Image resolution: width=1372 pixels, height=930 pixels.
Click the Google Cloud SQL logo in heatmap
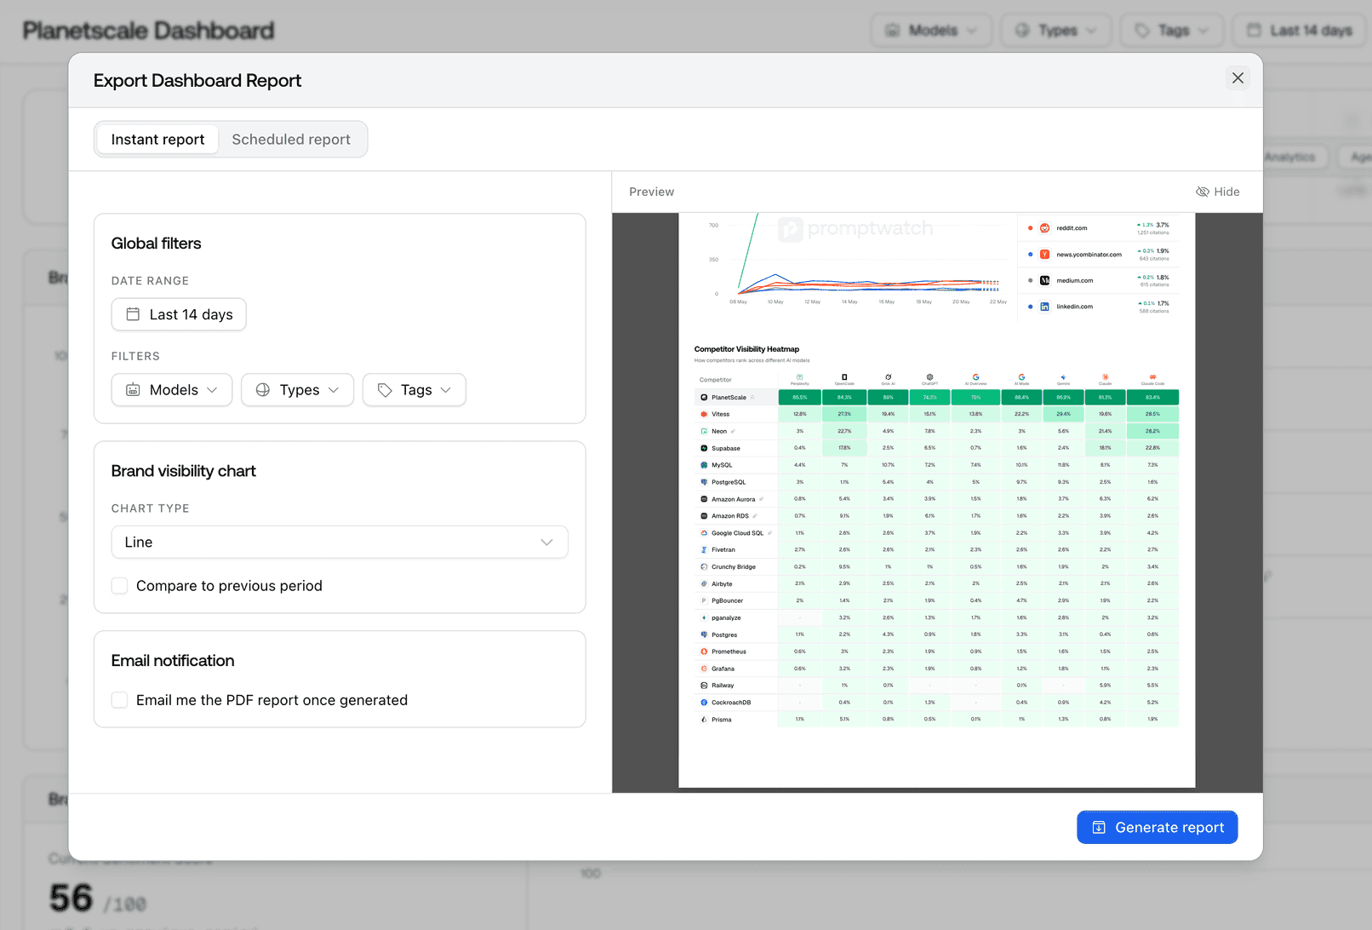click(x=704, y=533)
